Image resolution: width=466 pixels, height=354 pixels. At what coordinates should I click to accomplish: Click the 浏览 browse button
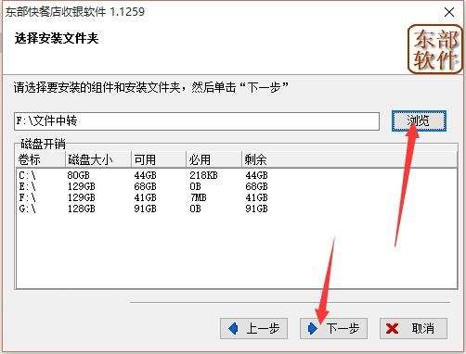click(419, 120)
